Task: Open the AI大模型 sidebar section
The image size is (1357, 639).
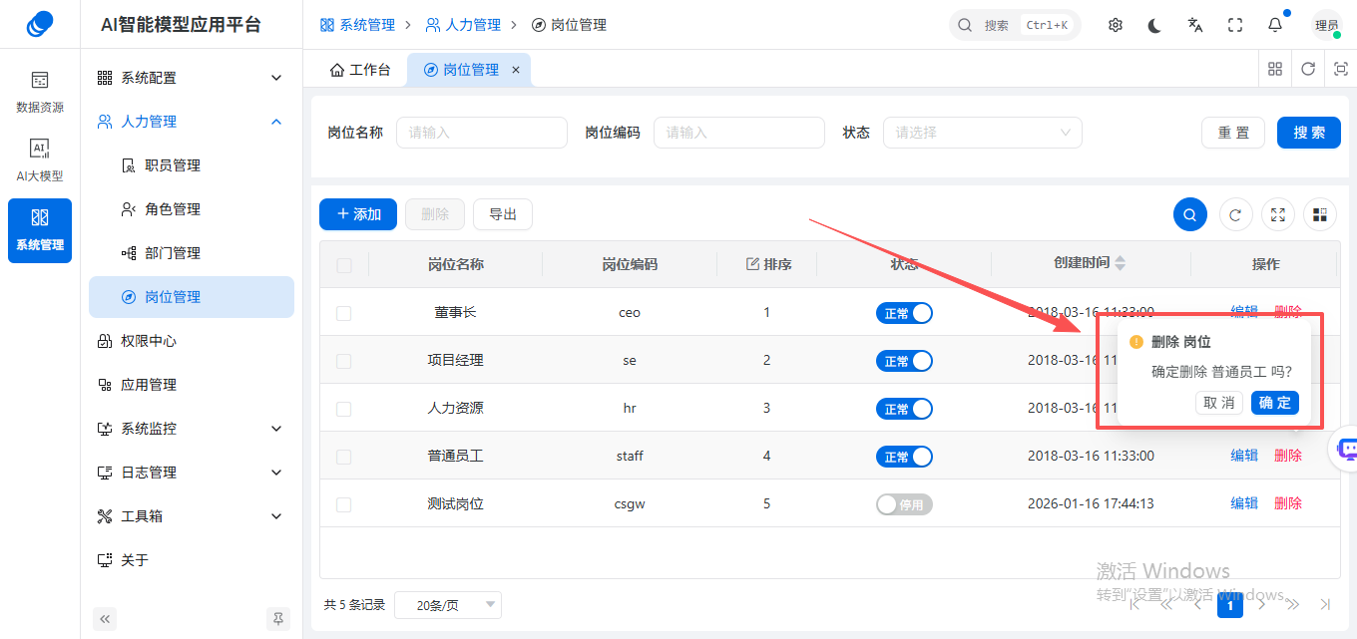Action: click(40, 160)
